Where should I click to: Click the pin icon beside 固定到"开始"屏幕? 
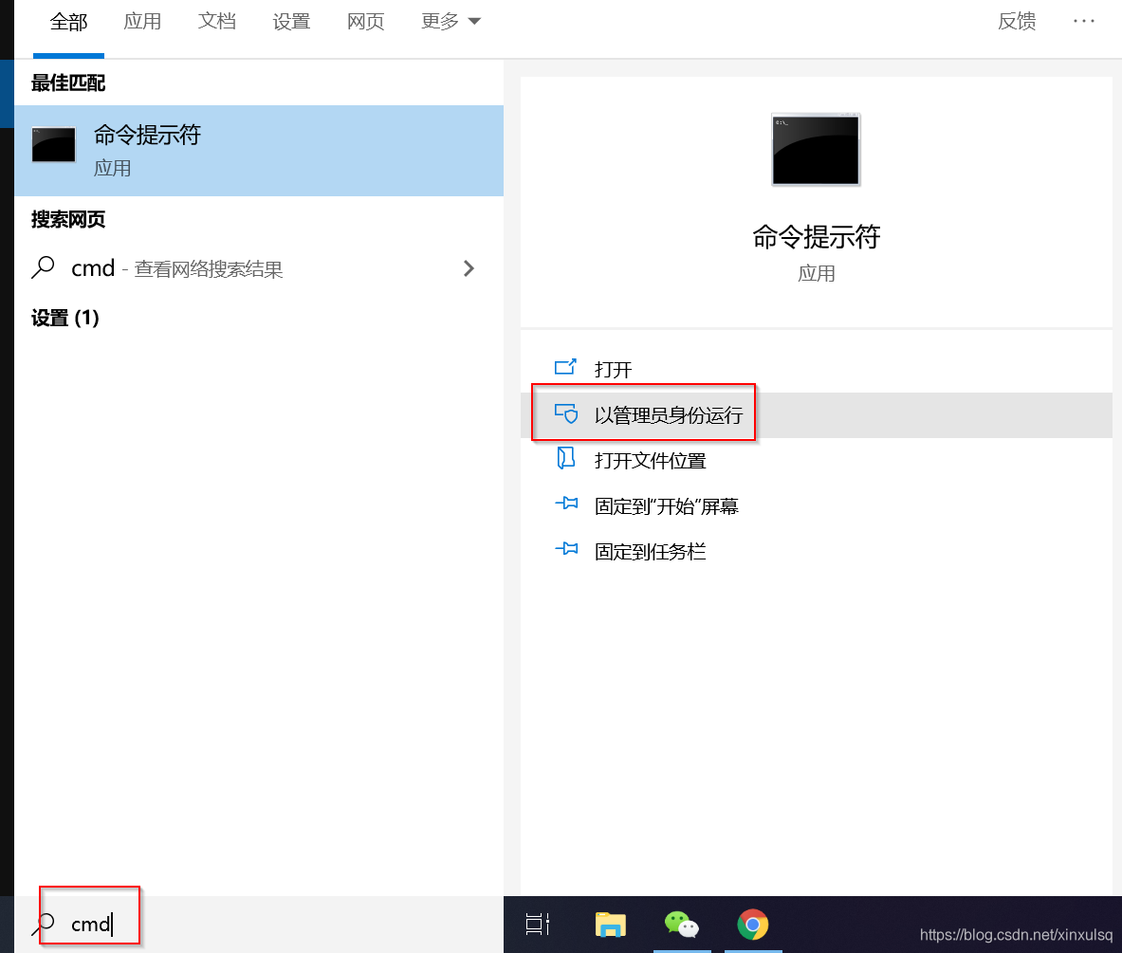click(x=566, y=504)
